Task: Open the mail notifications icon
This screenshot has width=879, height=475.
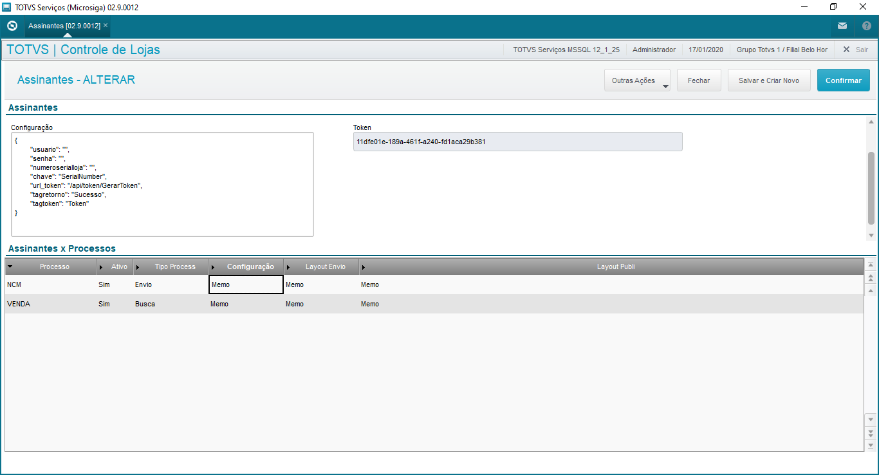Action: [x=842, y=26]
